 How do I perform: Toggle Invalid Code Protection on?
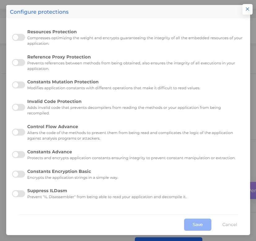[18, 107]
